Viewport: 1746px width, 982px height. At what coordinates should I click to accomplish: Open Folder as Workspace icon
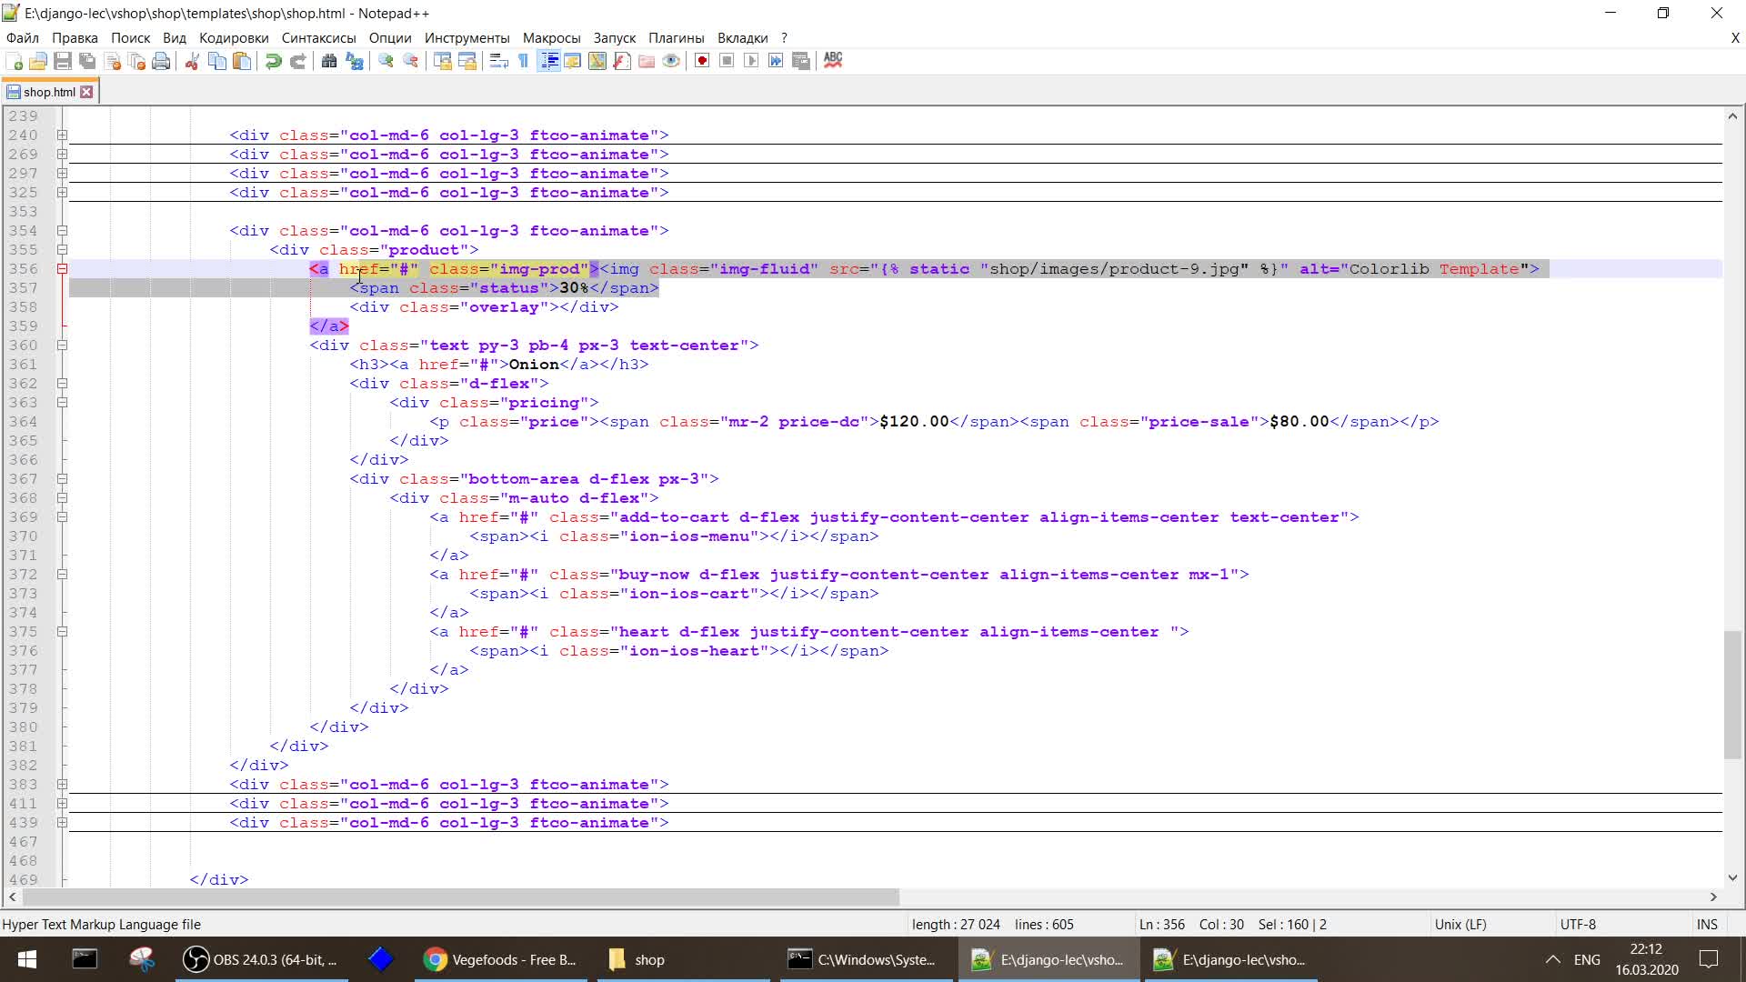pyautogui.click(x=647, y=61)
